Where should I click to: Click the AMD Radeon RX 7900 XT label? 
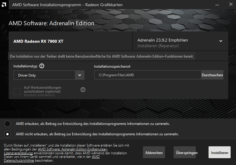point(38,41)
